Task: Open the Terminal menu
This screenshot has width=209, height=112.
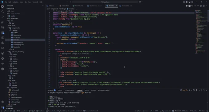Action: click(35, 2)
